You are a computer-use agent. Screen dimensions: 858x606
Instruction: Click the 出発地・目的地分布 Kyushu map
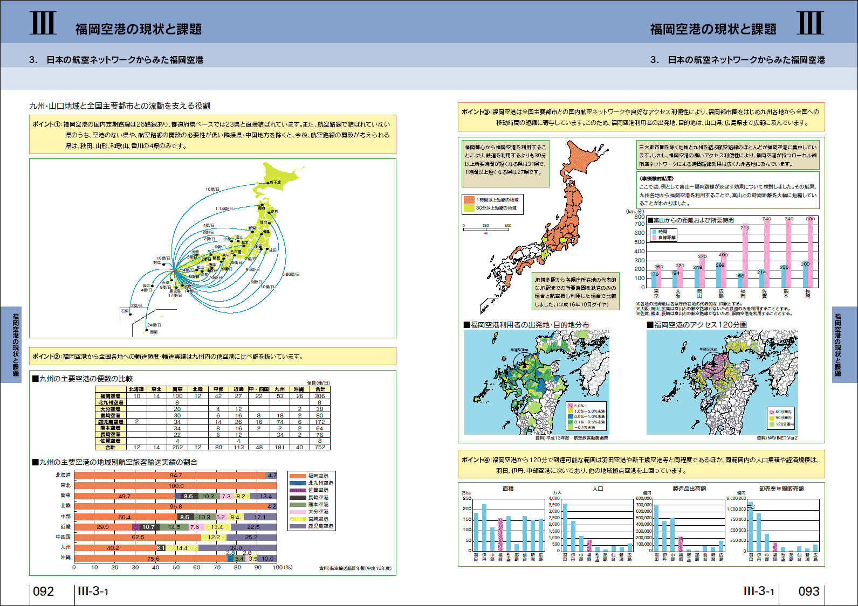click(x=537, y=382)
